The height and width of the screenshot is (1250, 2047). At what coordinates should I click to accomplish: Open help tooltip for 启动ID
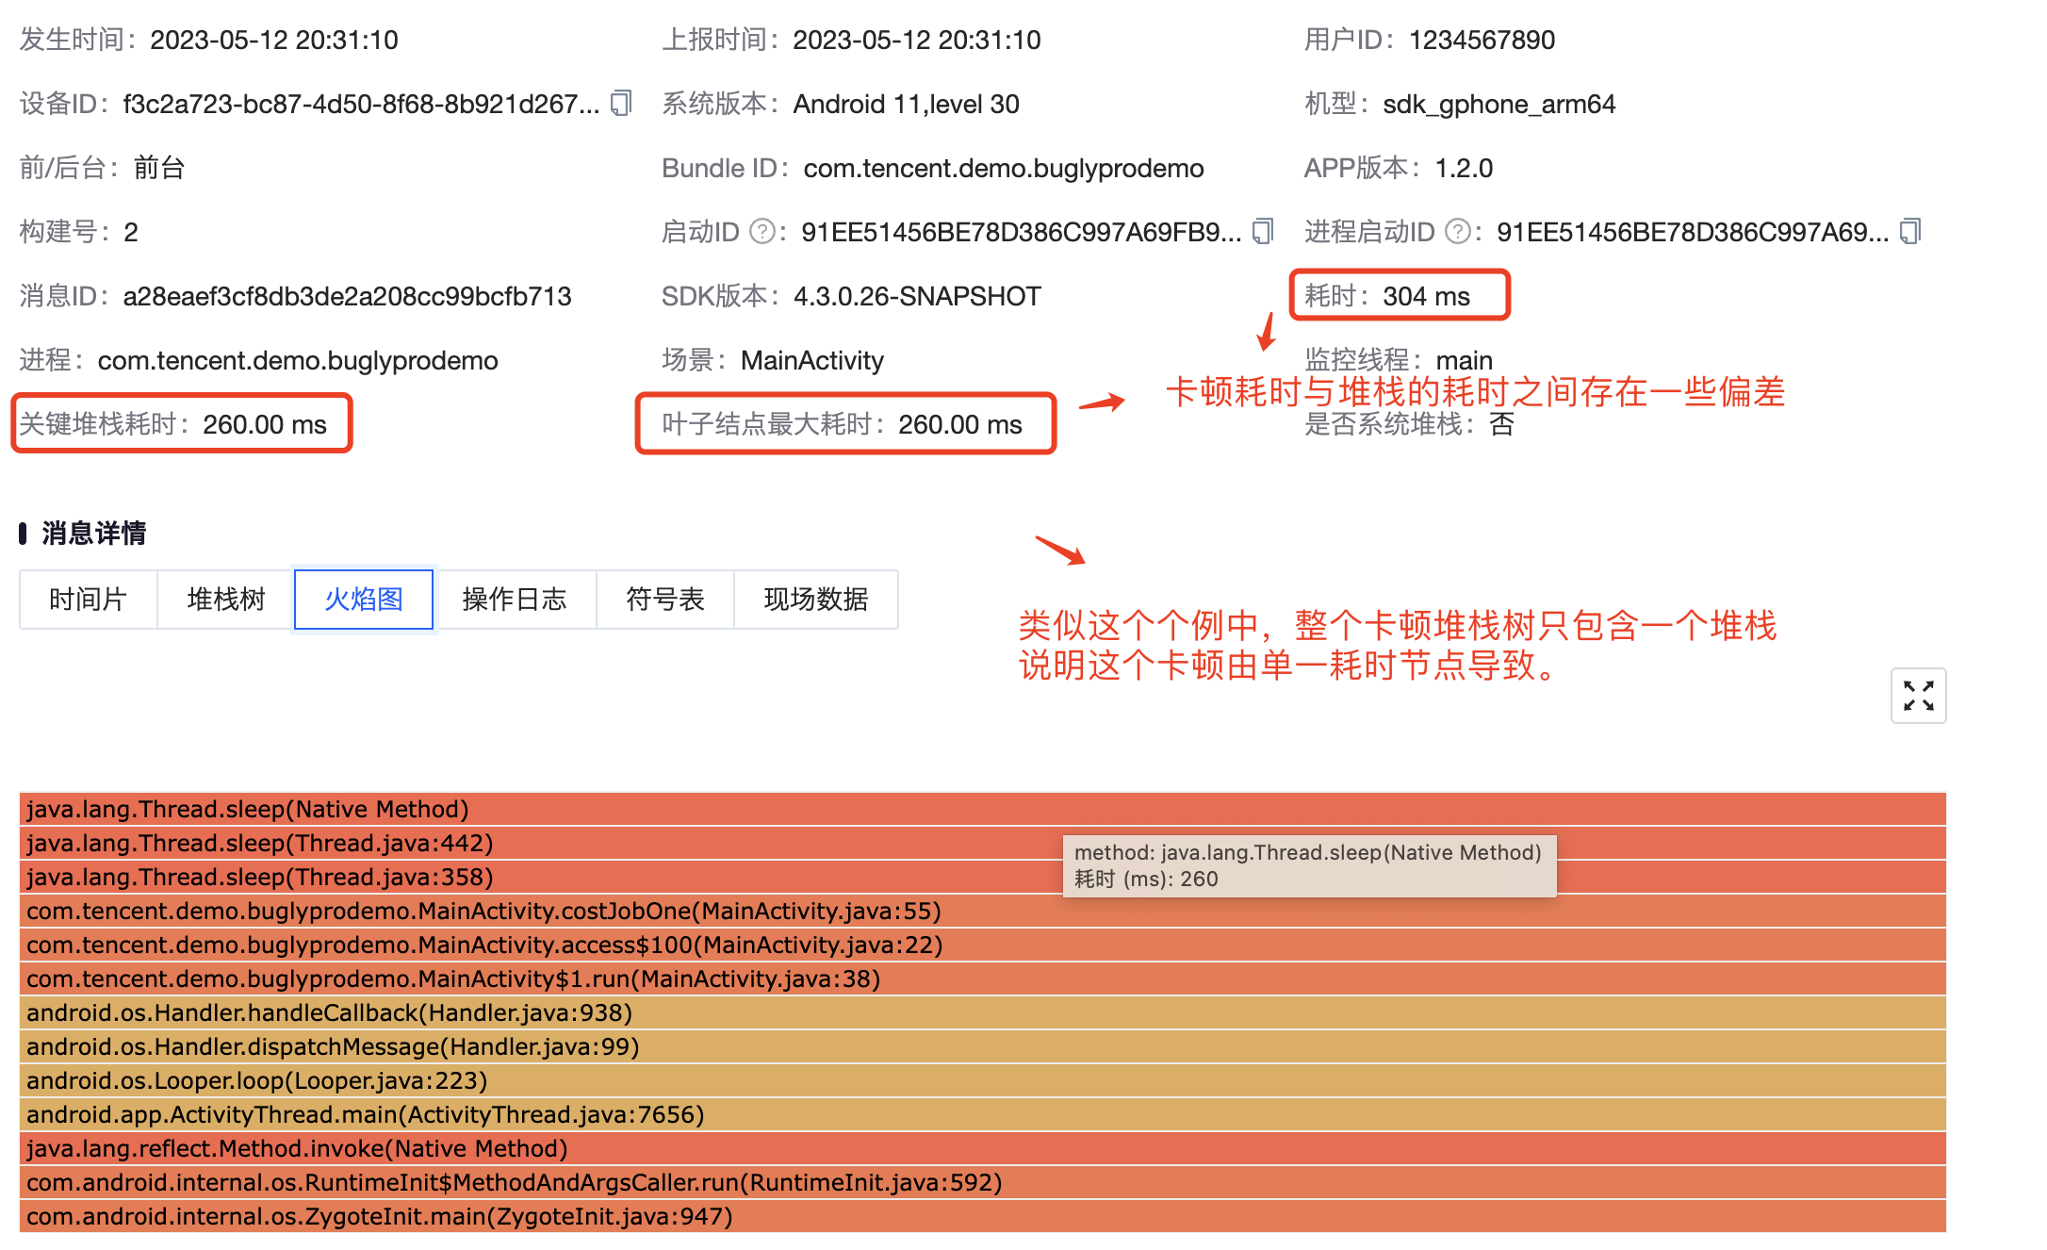761,231
